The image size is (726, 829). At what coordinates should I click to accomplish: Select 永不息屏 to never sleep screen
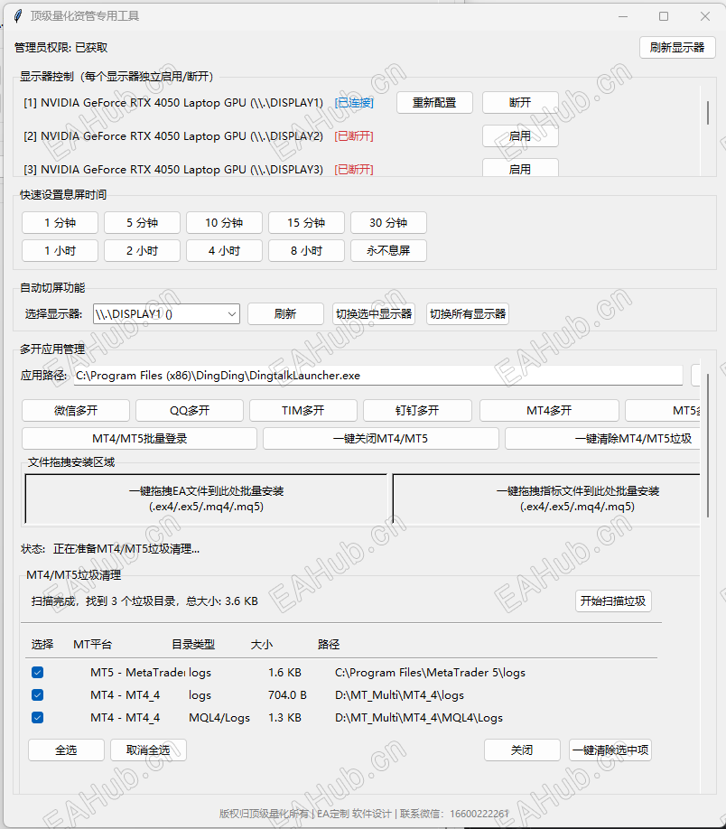[388, 251]
